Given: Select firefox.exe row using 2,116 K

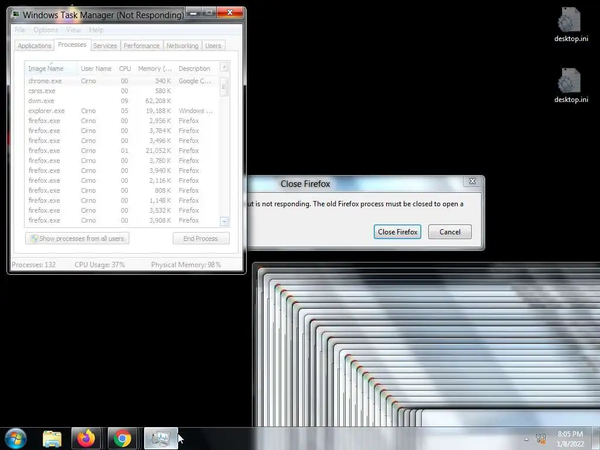Looking at the screenshot, I should click(x=122, y=180).
